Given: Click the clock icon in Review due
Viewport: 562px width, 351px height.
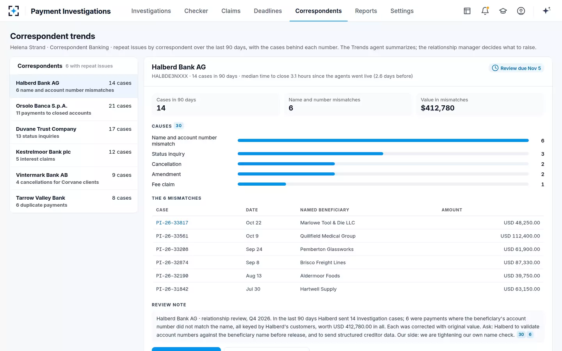Looking at the screenshot, I should pyautogui.click(x=495, y=68).
